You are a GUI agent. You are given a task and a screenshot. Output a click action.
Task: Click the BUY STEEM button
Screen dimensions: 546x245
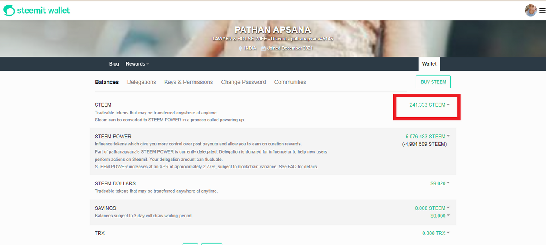click(x=433, y=82)
